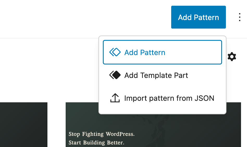Collapse the dropdown via the blue Add Pattern toggle

click(198, 17)
